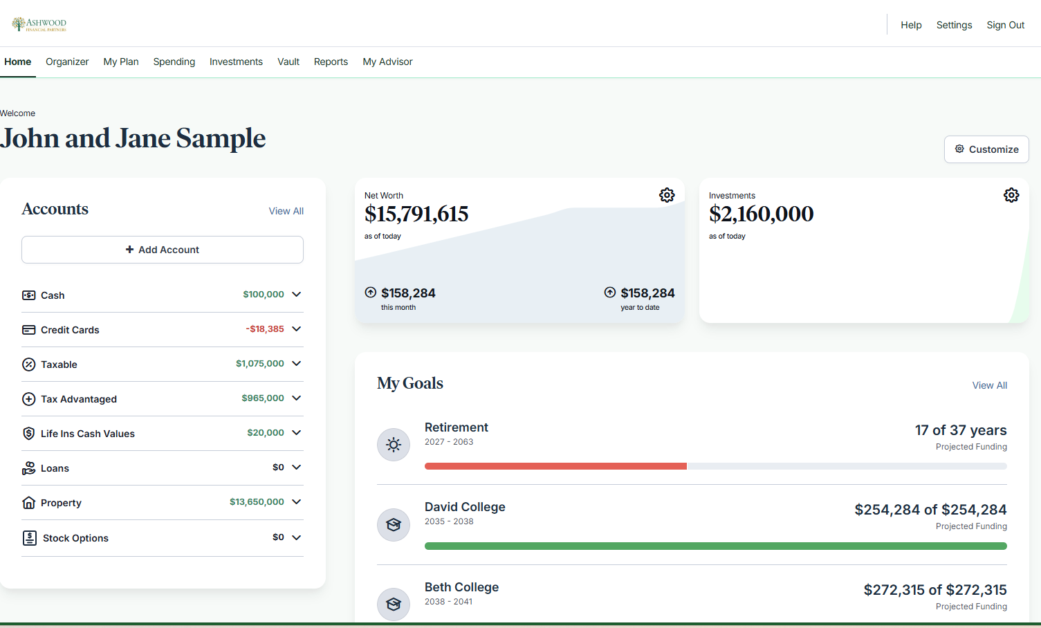
Task: Click the Retirement goal sun icon
Action: [x=393, y=445]
